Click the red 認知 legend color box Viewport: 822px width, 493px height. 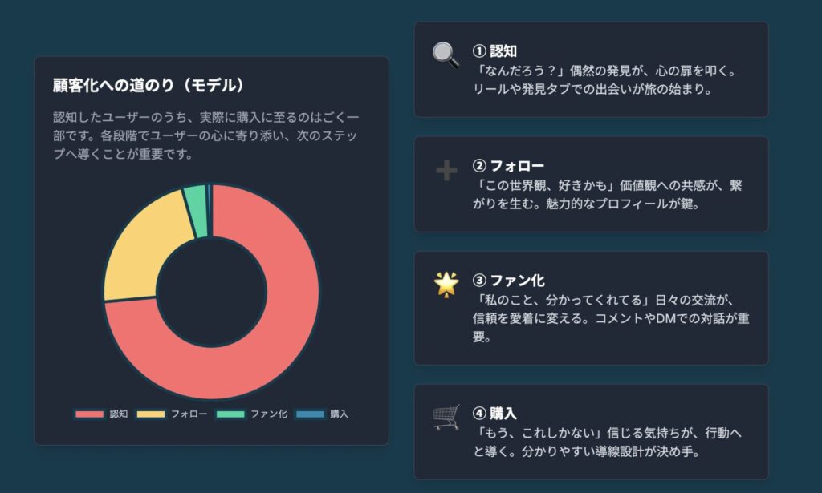tap(90, 414)
